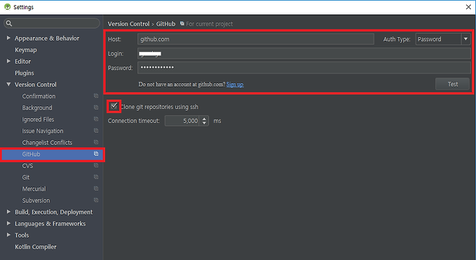Expand the Tools section arrow
Screen dimensions: 476x260
coord(9,234)
